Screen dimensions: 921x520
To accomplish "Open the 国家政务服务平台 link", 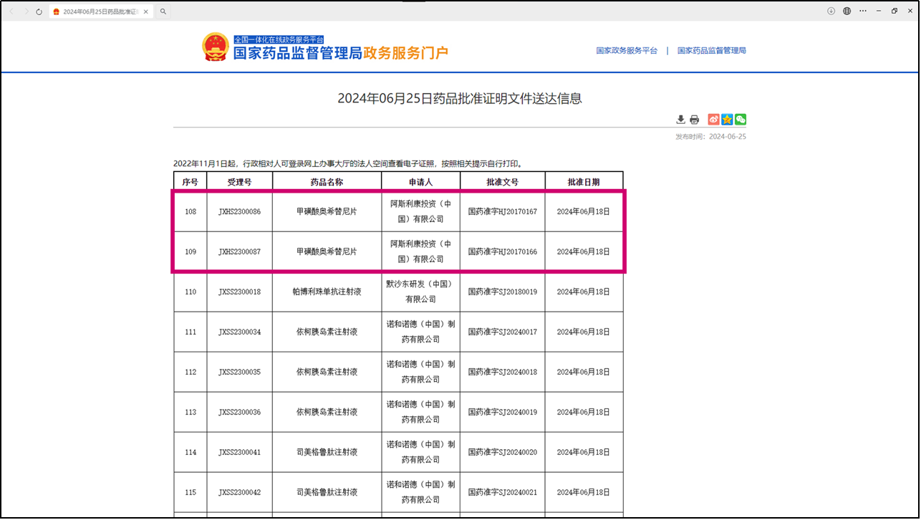I will [x=627, y=51].
